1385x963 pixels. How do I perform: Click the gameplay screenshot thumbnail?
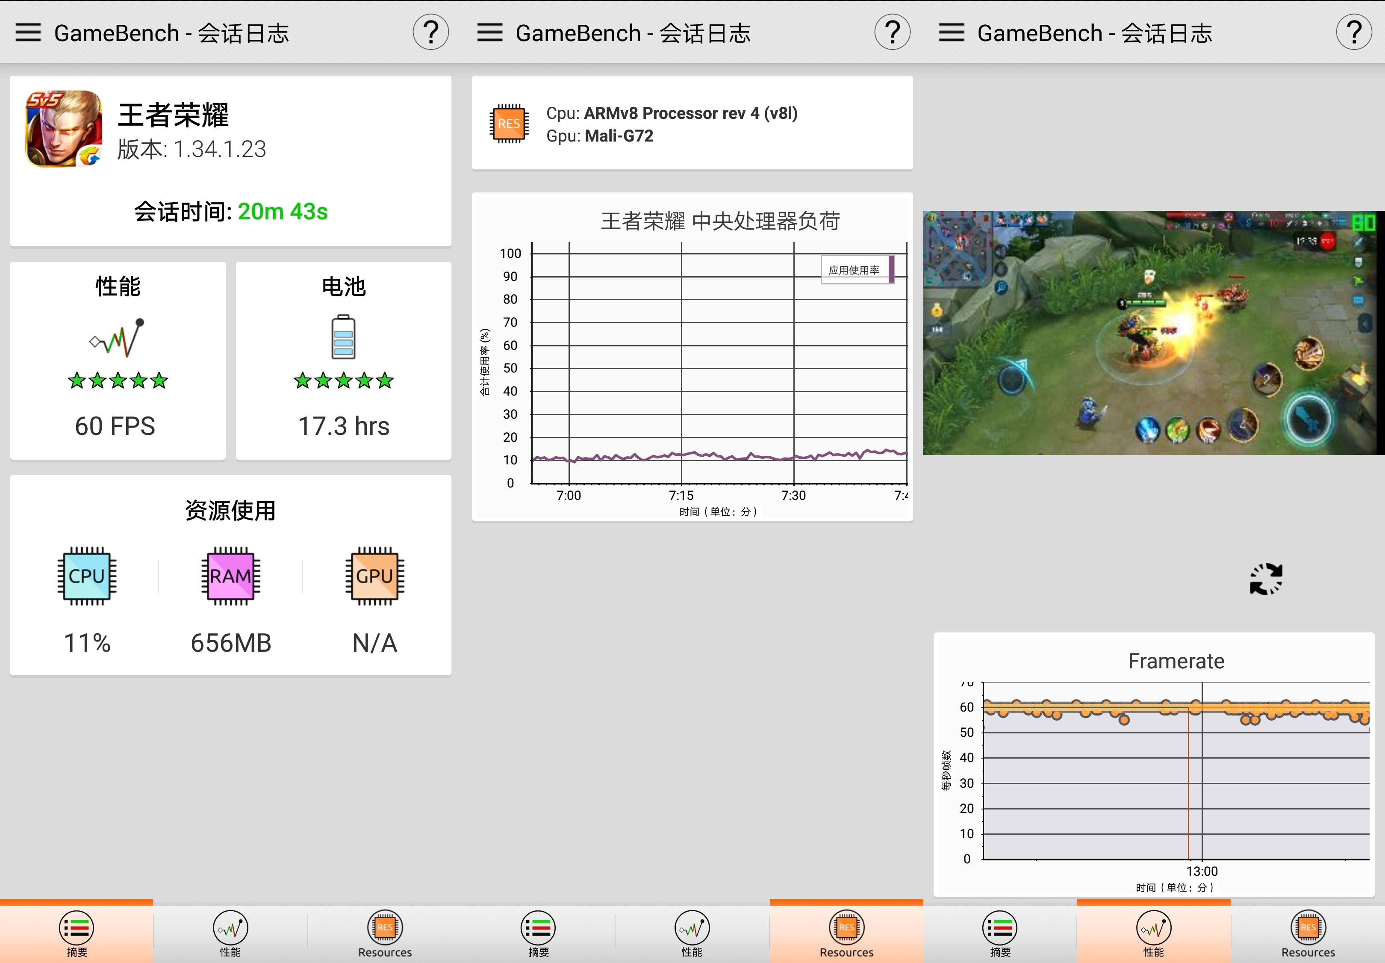pos(1153,331)
